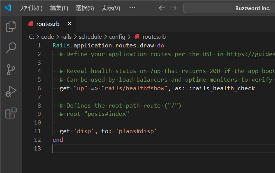Click the symbol :rails_health_check on line 6
Viewport: 275px width, 173px height.
pyautogui.click(x=222, y=88)
